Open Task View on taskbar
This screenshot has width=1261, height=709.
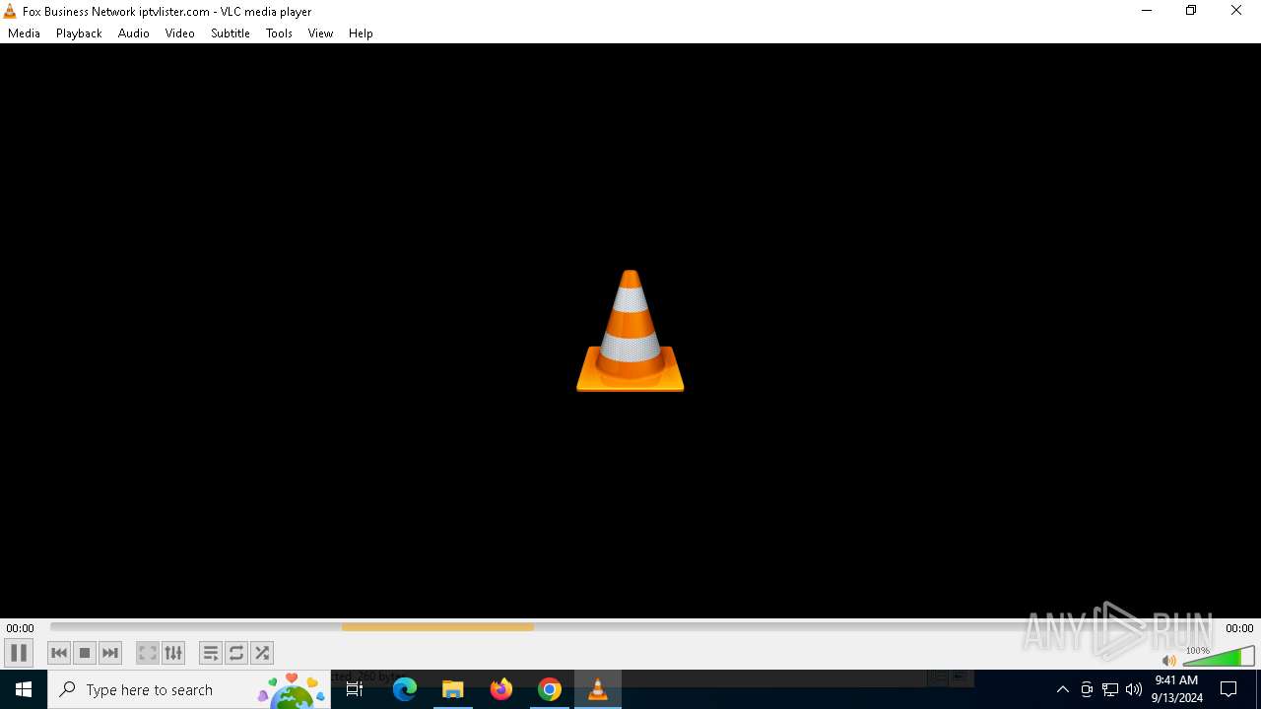click(x=355, y=689)
